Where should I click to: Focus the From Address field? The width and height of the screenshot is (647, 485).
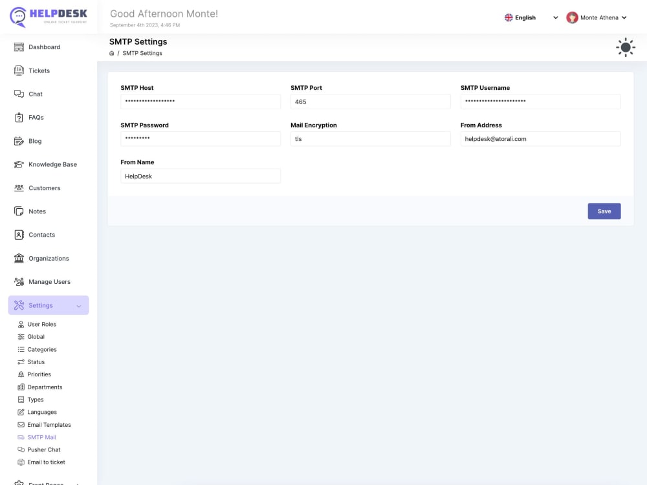[x=540, y=139]
